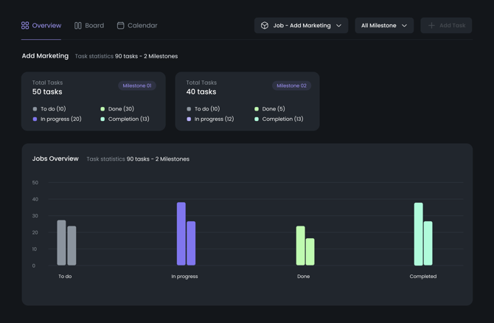Open the Calendar tab

tap(137, 26)
